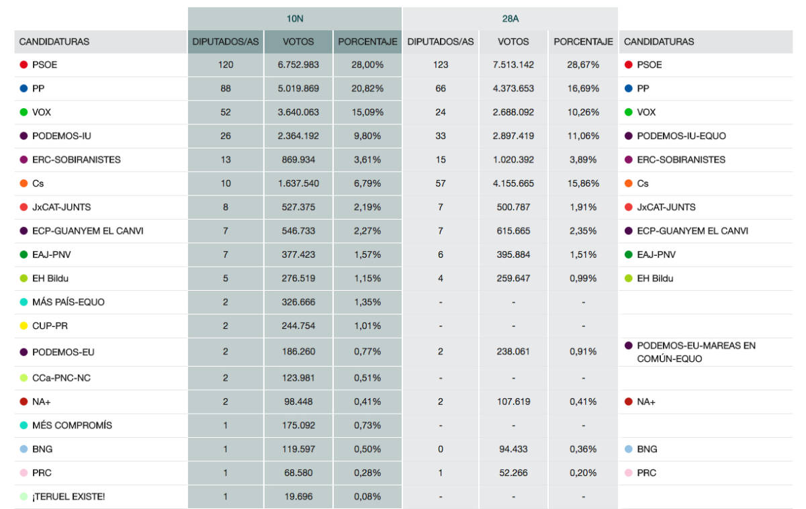This screenshot has width=806, height=509.
Task: Click the dark red dot beside right NA+
Action: point(629,402)
